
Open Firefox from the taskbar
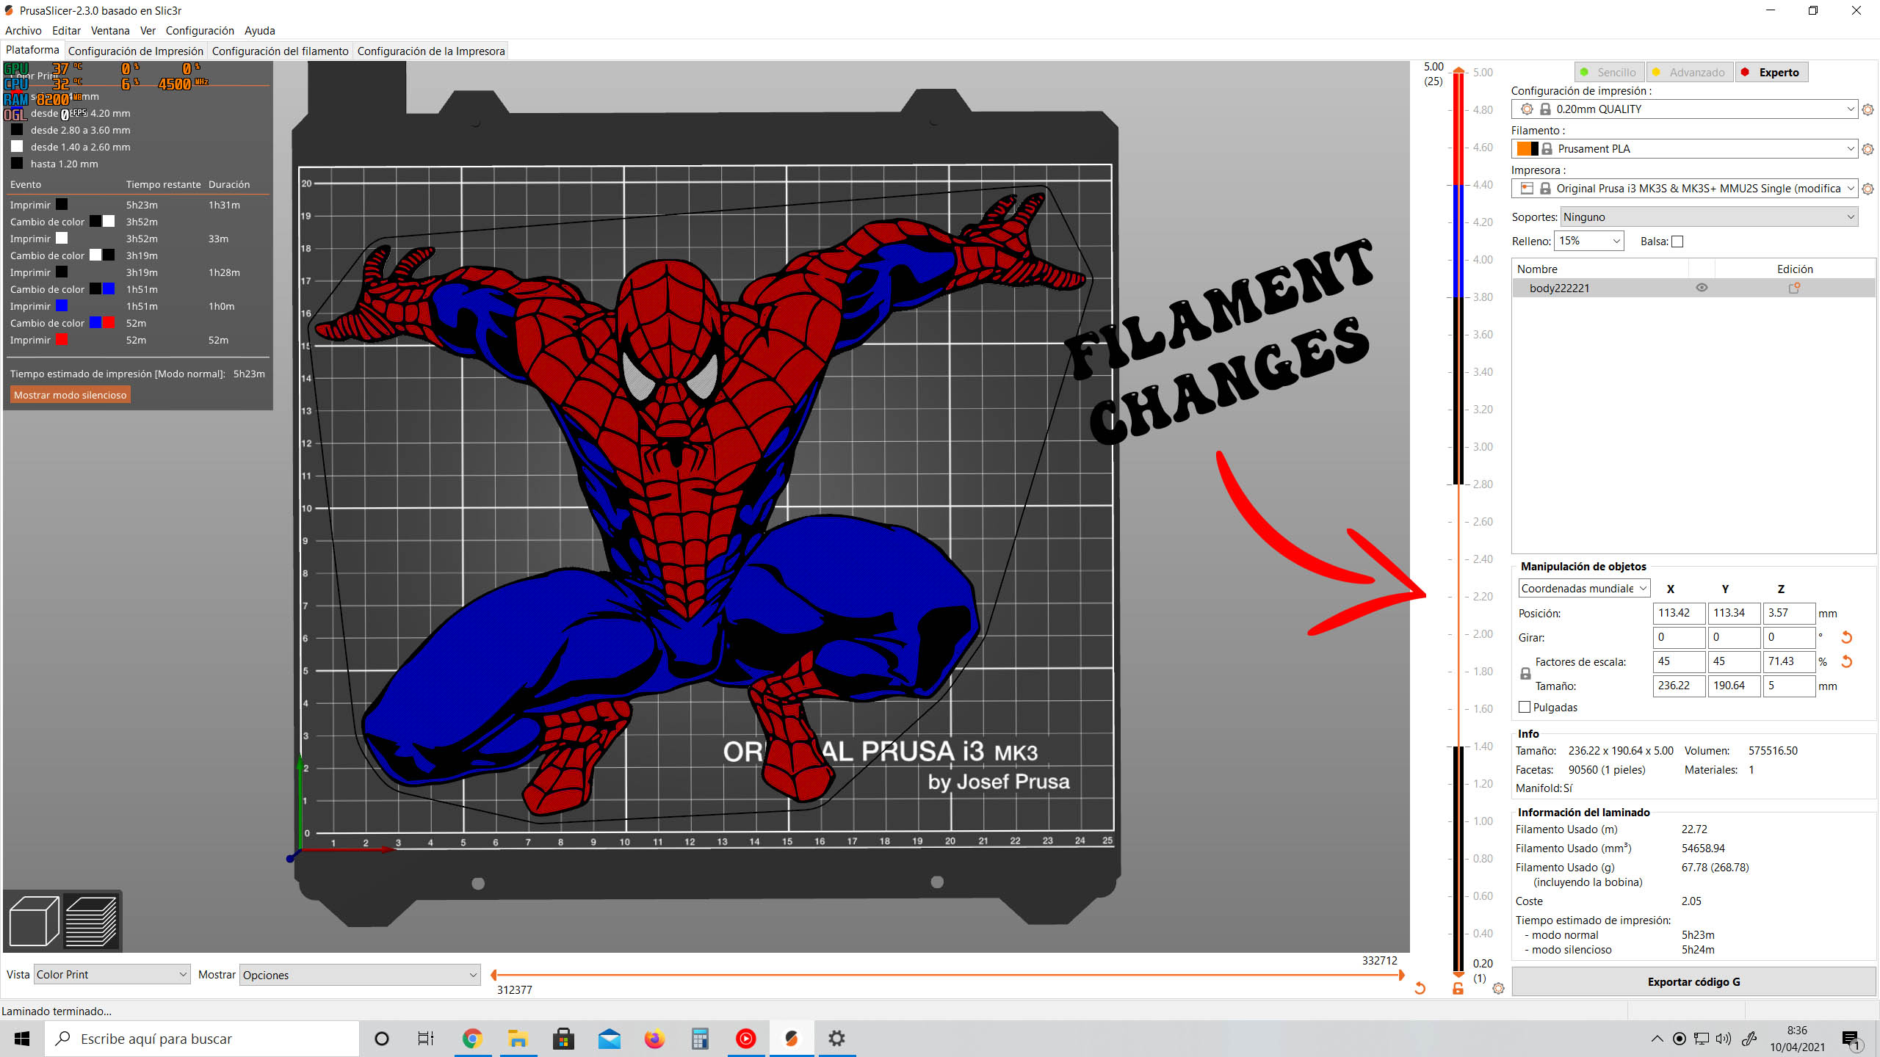[x=654, y=1039]
